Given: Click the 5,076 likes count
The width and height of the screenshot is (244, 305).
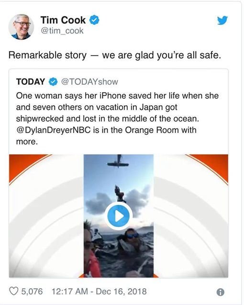Looking at the screenshot, I should coord(32,292).
